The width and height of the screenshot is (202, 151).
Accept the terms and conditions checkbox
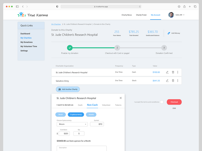162,102
